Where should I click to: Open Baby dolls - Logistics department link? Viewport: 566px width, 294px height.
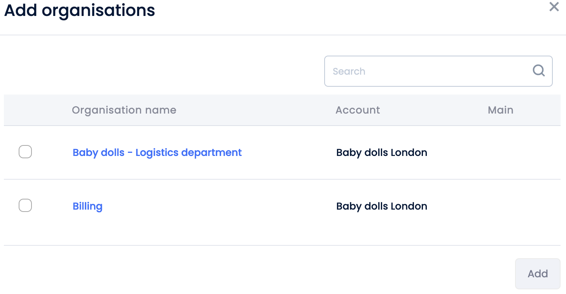[x=157, y=152]
